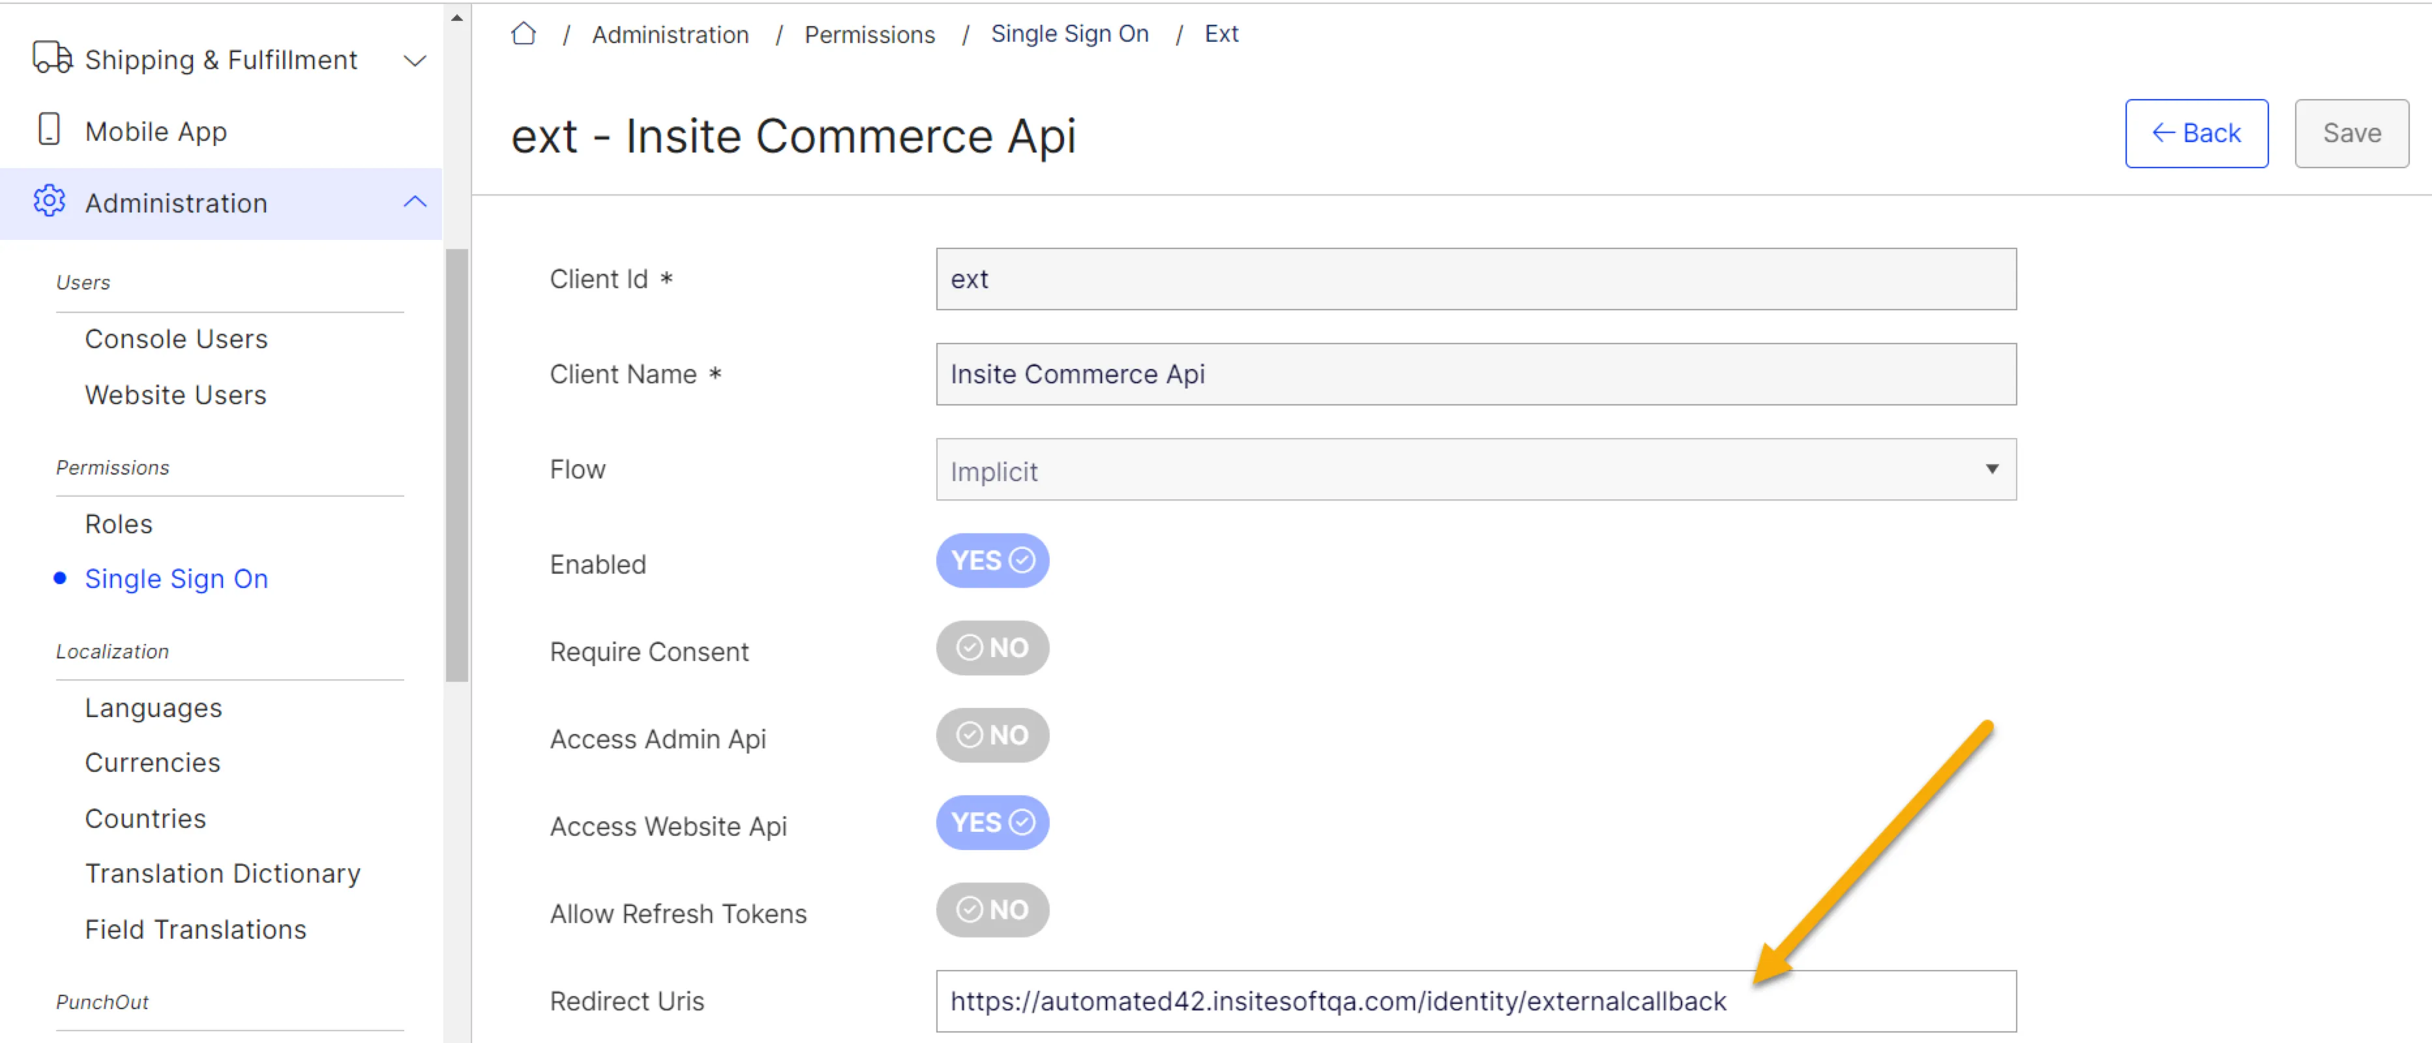Viewport: 2432px width, 1043px height.
Task: Open Shipping & Fulfillment menu
Action: point(221,59)
